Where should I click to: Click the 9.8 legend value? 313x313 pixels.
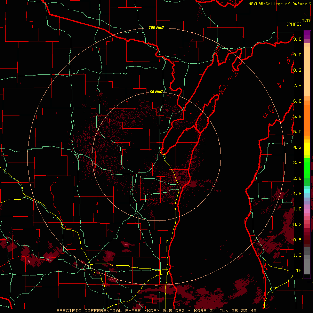[x=297, y=39]
